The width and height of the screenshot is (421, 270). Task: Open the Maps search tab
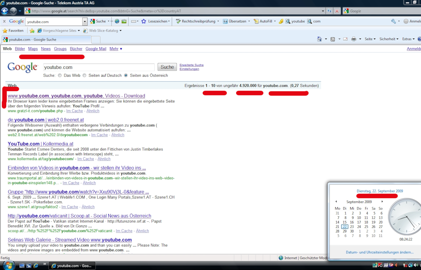click(33, 49)
